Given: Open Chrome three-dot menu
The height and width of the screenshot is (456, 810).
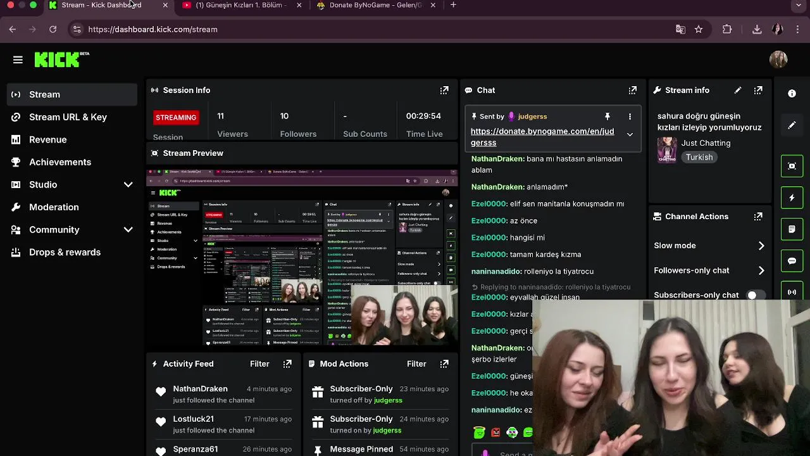Looking at the screenshot, I should [x=799, y=29].
